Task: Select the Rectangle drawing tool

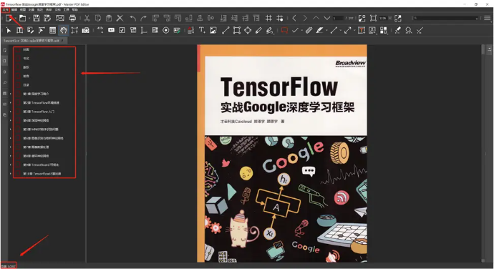Action: (236, 31)
